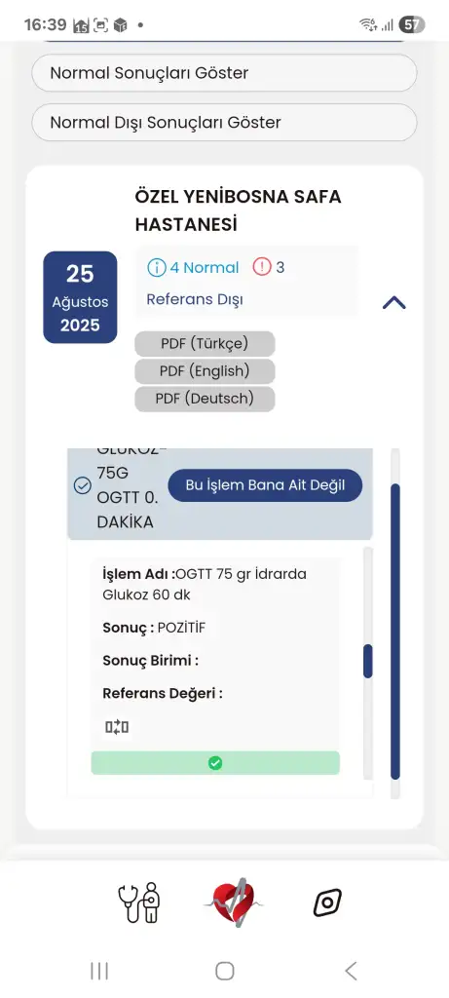
Task: Show Normal Sonuçları Göster filter
Action: (224, 72)
